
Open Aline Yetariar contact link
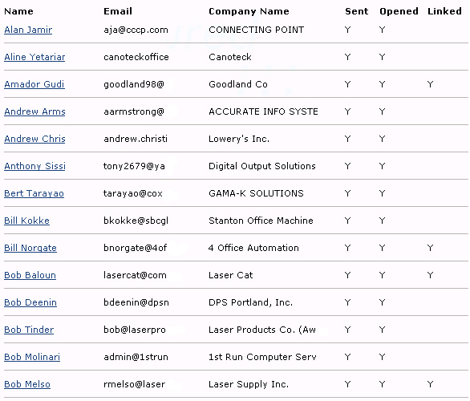pyautogui.click(x=34, y=57)
